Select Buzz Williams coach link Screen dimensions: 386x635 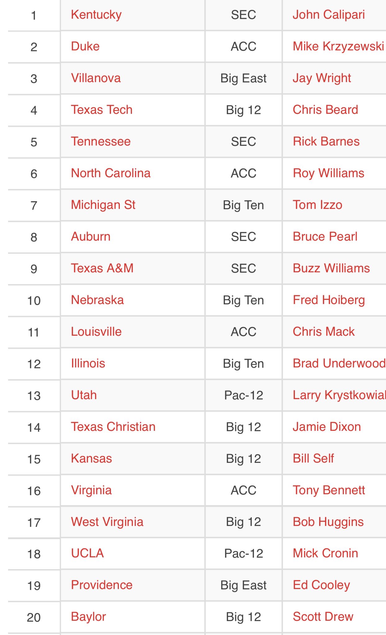pos(331,268)
